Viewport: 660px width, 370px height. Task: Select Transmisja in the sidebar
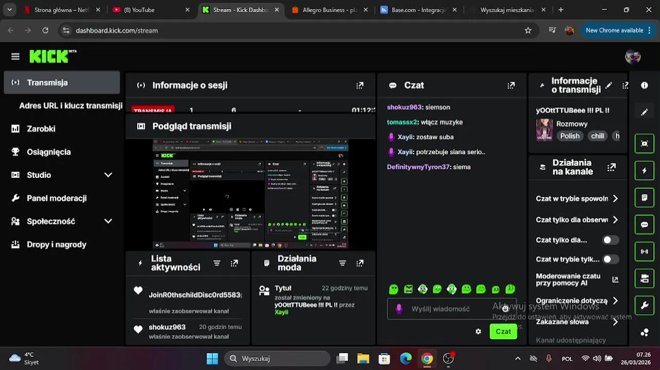[62, 82]
